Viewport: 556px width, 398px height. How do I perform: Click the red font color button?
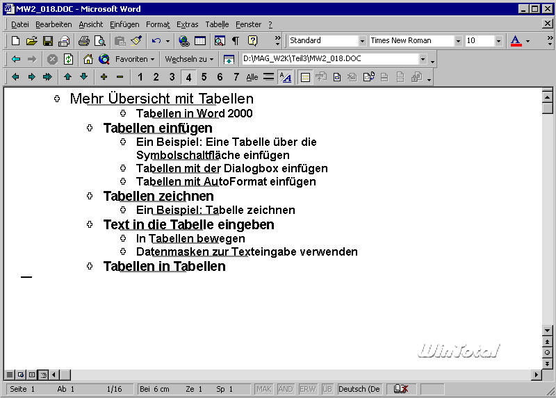(x=516, y=41)
